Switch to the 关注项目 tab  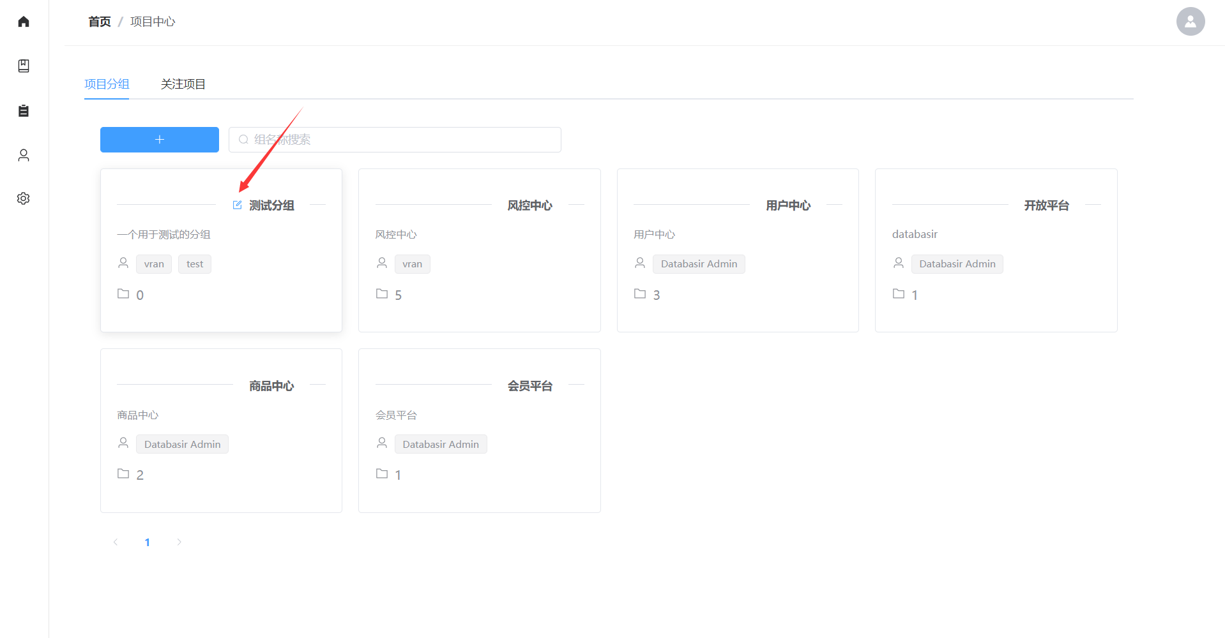coord(183,84)
